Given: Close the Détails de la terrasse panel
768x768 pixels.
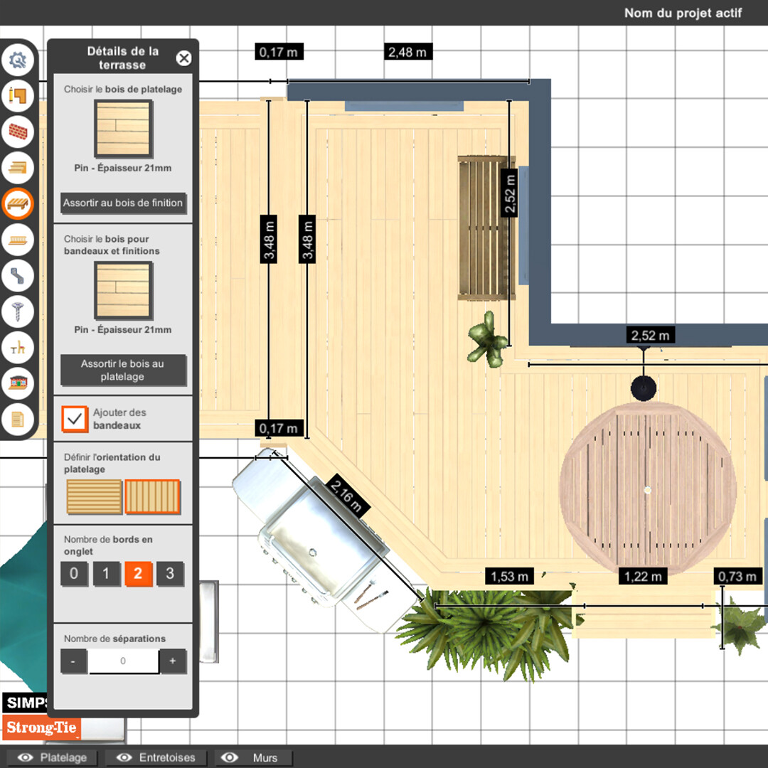Looking at the screenshot, I should 183,58.
